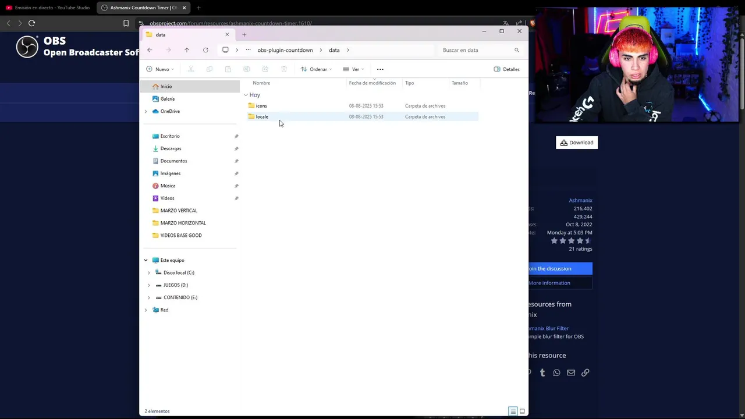Open the Ordenar sort dropdown
Viewport: 745px width, 419px height.
tap(316, 69)
